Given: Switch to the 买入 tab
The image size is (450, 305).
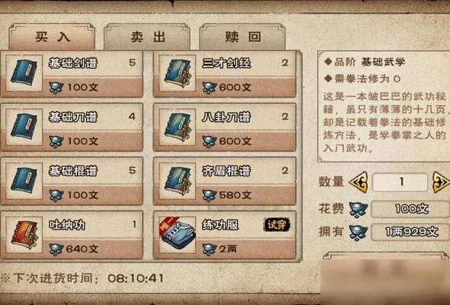Looking at the screenshot, I should pos(52,37).
